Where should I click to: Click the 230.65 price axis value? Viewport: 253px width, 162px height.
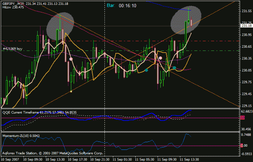247,47
